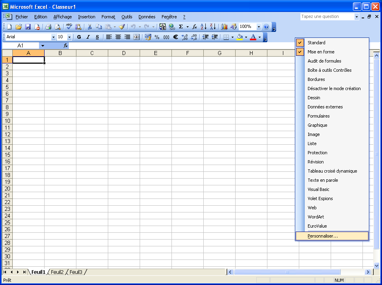This screenshot has height=285, width=382.
Task: Open the fill color palette arrow
Action: [246, 37]
